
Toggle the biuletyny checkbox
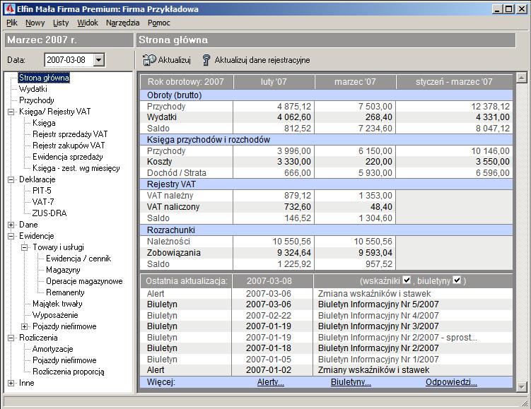(x=457, y=280)
